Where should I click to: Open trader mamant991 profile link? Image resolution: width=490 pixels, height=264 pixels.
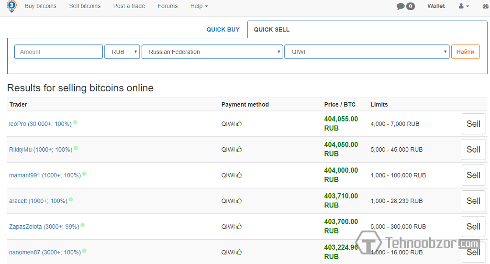[45, 175]
